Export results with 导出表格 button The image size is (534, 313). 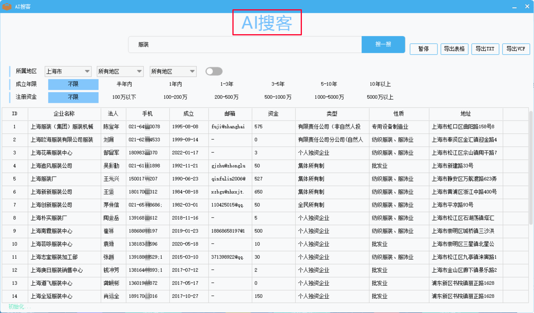coord(454,49)
